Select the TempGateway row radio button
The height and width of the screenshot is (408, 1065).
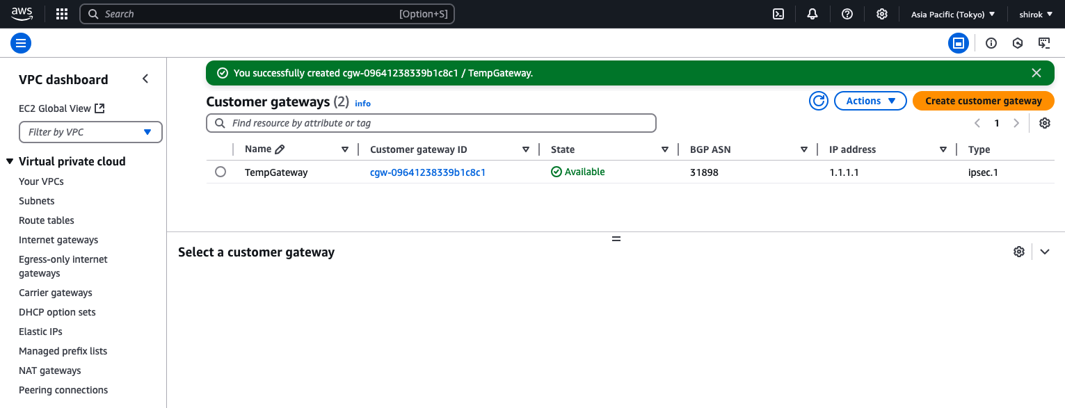click(x=221, y=172)
